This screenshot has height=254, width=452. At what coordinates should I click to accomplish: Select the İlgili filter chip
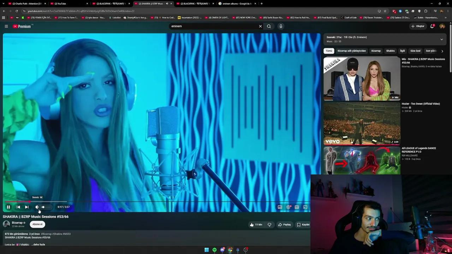tap(403, 51)
